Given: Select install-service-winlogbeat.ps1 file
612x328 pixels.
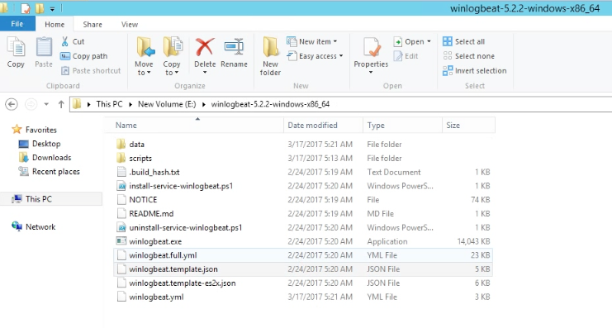Looking at the screenshot, I should coord(303,186).
